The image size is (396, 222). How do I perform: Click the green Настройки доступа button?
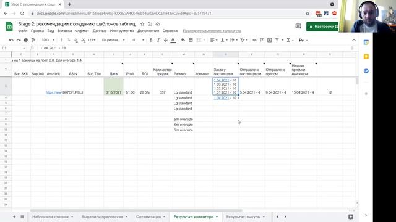[322, 26]
